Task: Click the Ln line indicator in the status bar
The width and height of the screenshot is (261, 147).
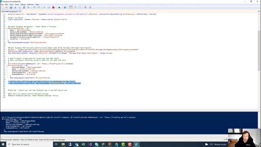Action: [226, 140]
